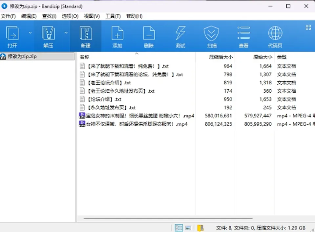Click the yellow archive icon in status bar

(x=200, y=228)
